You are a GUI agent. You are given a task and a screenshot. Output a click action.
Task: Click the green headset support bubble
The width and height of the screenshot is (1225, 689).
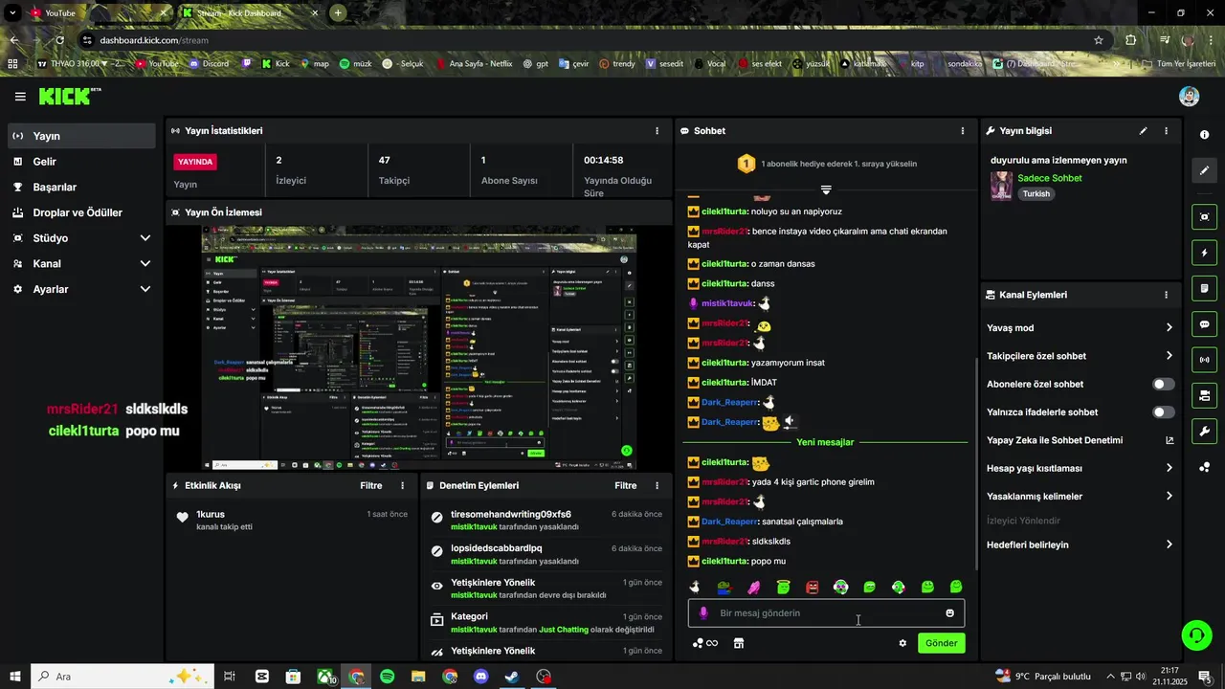[1194, 634]
